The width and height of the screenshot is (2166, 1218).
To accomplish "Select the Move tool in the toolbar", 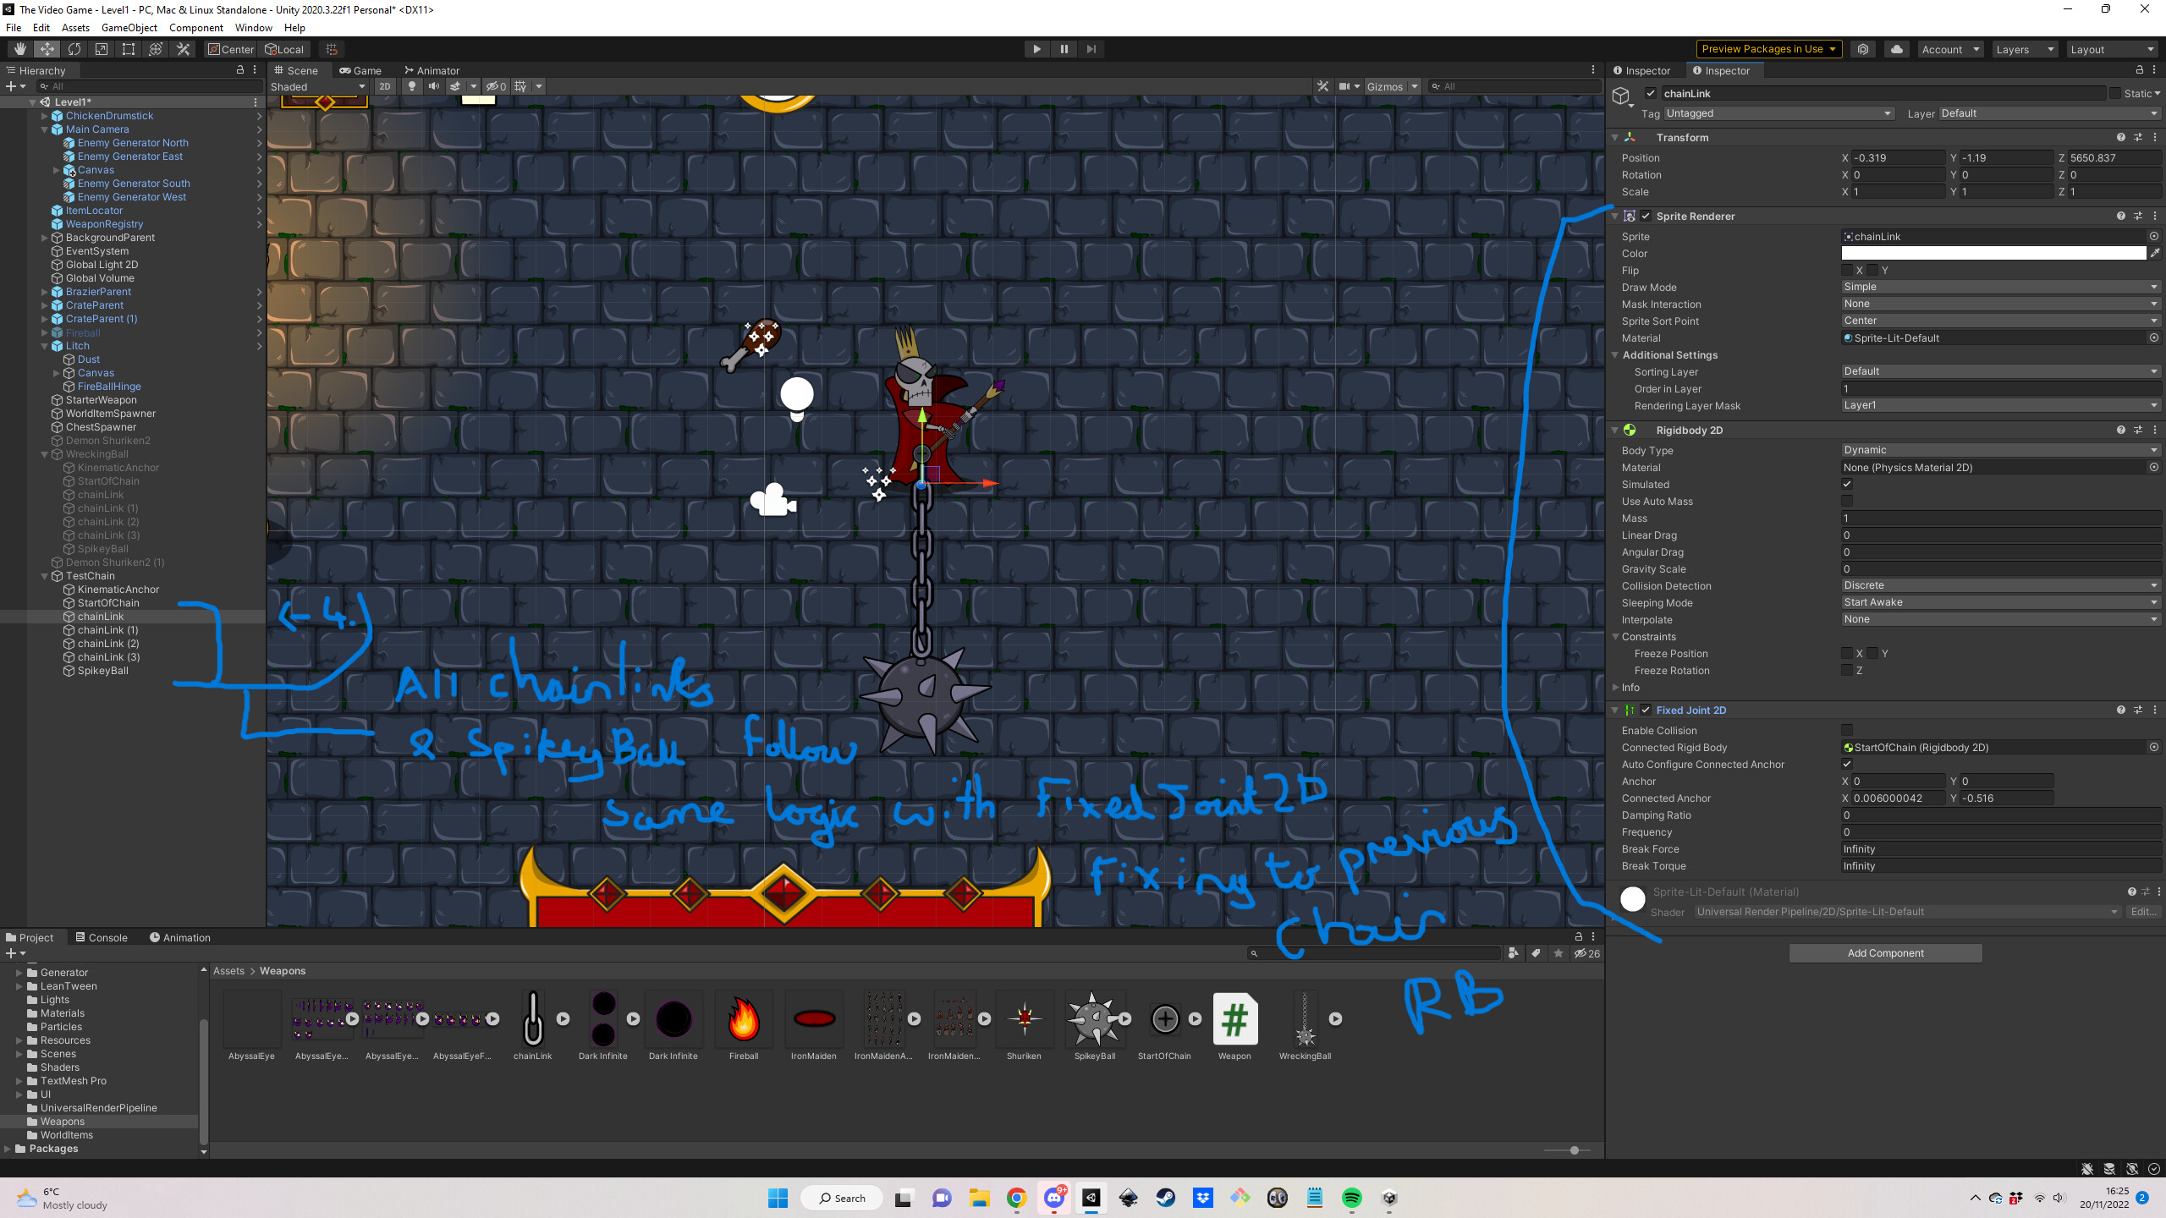I will click(x=47, y=48).
